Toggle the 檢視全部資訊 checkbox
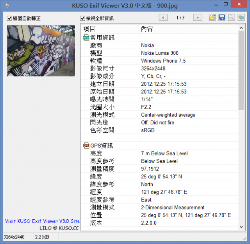 (82, 18)
